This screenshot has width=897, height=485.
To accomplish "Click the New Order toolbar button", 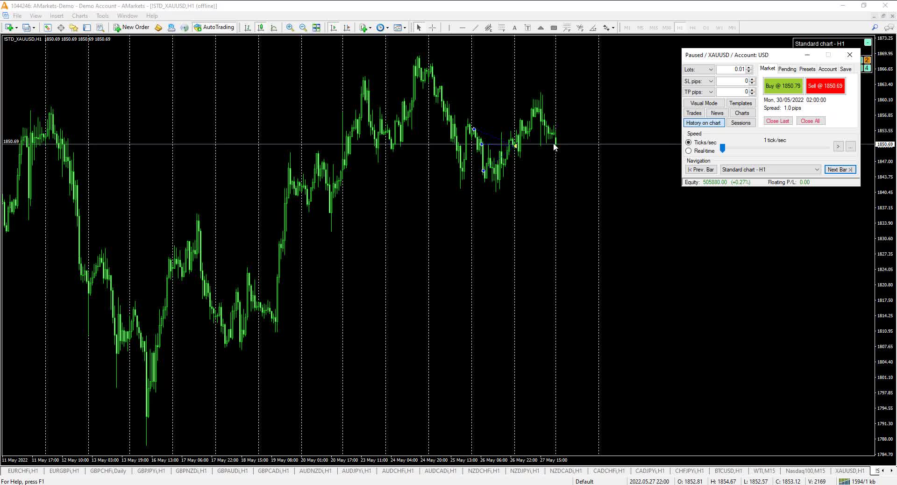I will point(131,28).
